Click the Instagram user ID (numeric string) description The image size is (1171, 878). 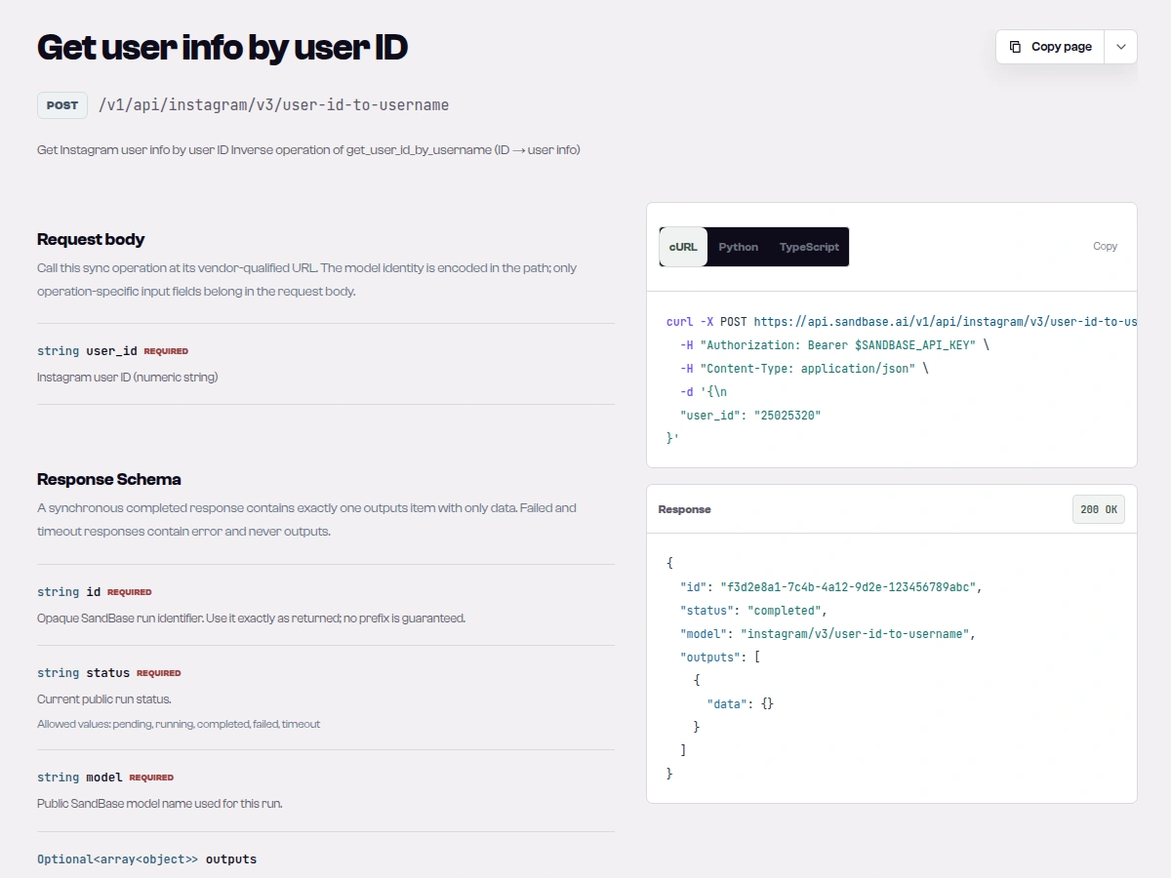coord(128,377)
